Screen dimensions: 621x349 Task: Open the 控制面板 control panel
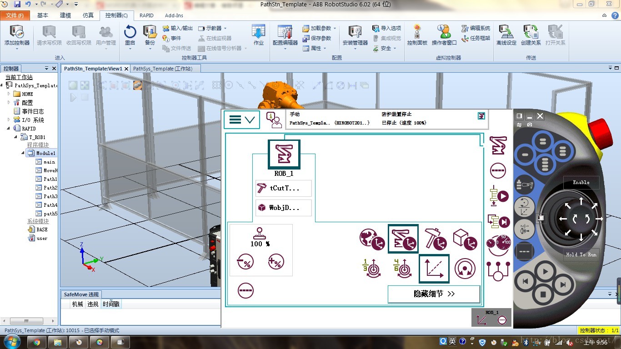(x=417, y=35)
